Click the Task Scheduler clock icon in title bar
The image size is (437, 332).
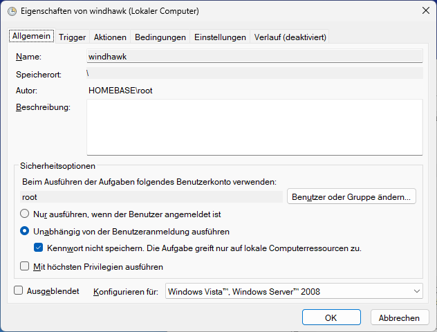pyautogui.click(x=12, y=12)
